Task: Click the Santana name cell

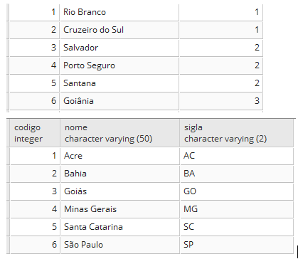Action: [x=119, y=83]
